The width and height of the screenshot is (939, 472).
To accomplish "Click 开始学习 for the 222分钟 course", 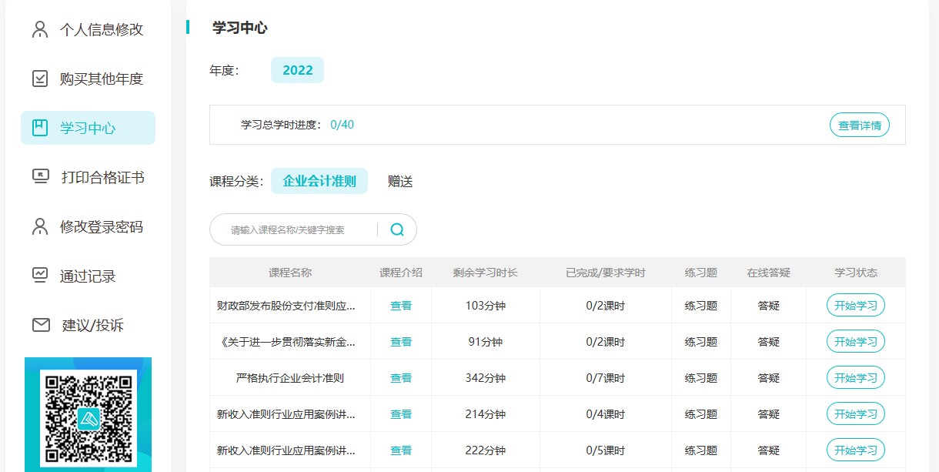I will point(855,450).
